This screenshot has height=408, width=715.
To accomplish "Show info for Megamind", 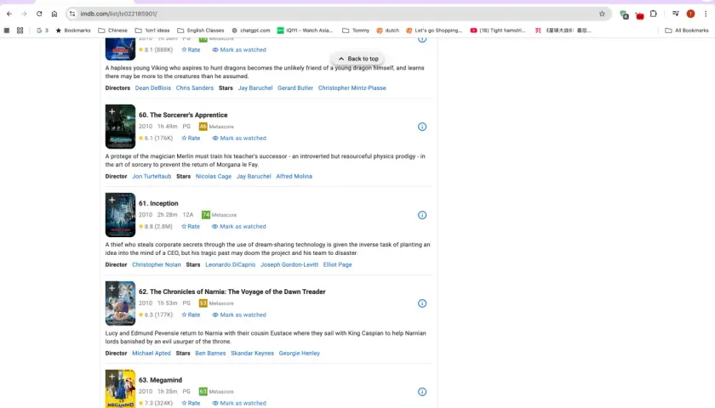I will point(422,392).
